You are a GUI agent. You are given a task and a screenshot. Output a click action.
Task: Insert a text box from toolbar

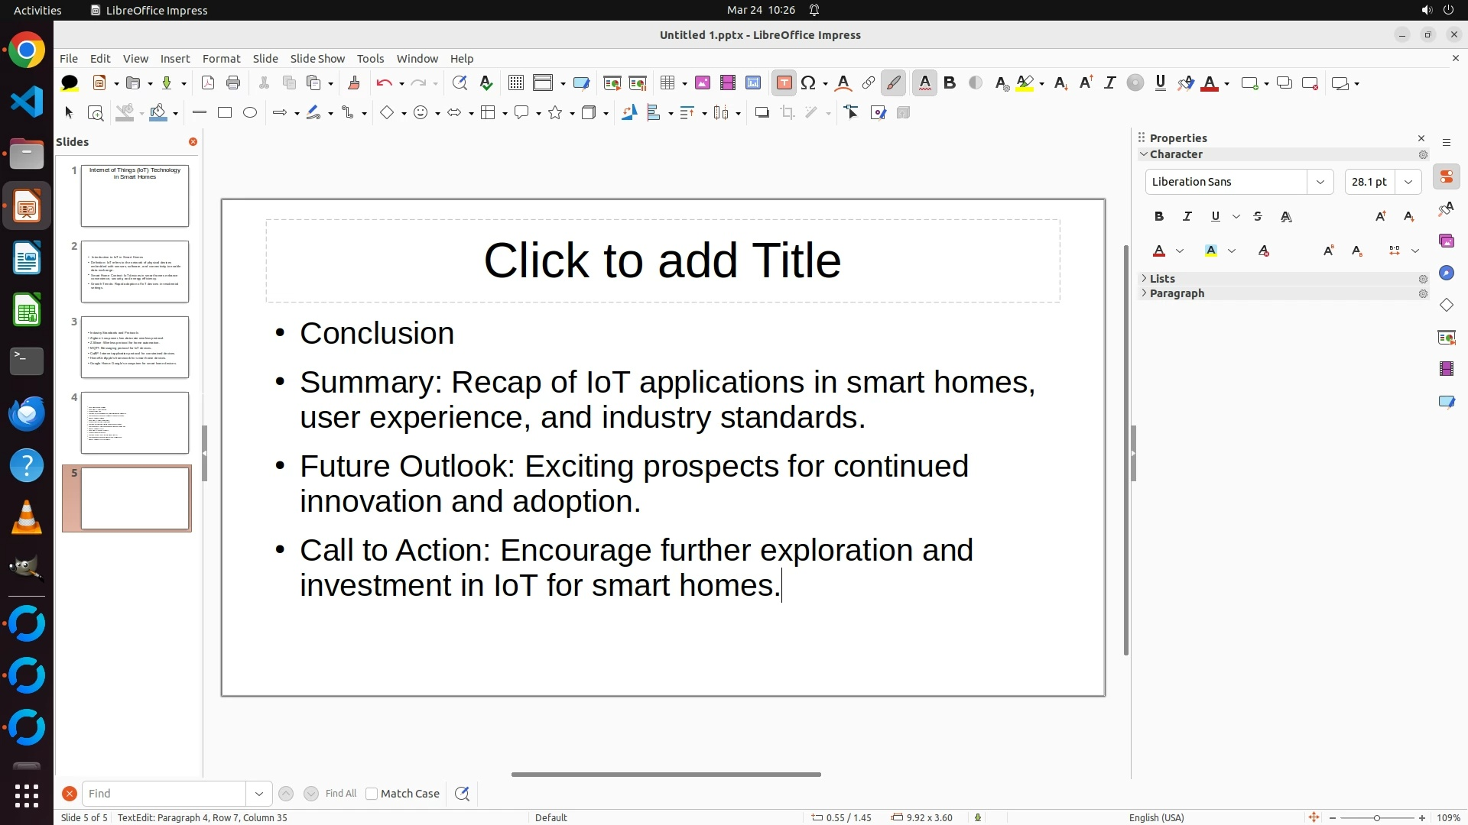784,83
